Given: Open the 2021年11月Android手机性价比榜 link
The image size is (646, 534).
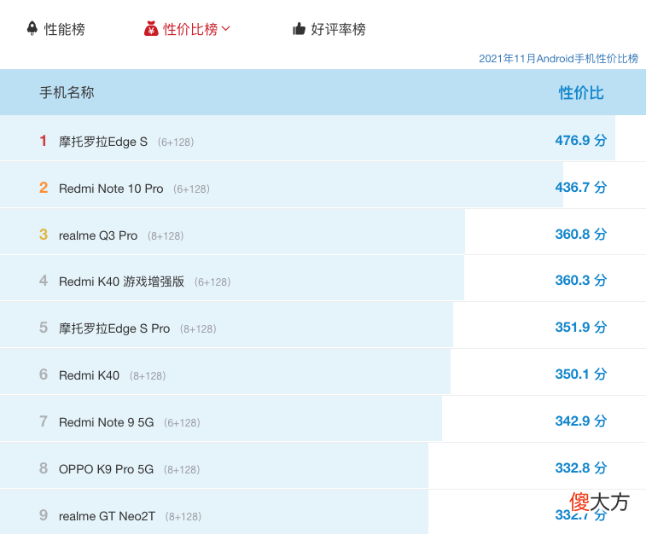Looking at the screenshot, I should tap(558, 59).
